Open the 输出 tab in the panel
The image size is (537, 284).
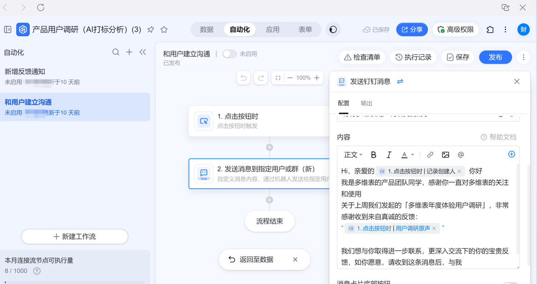[366, 103]
